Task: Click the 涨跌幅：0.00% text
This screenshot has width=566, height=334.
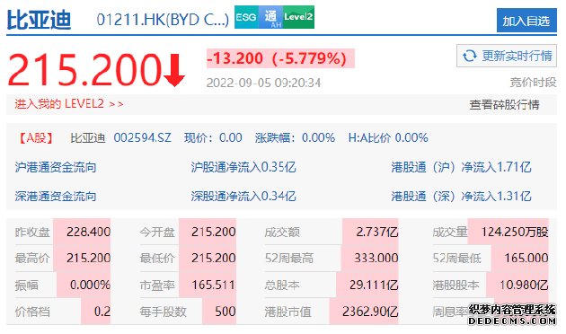Action: pyautogui.click(x=295, y=137)
